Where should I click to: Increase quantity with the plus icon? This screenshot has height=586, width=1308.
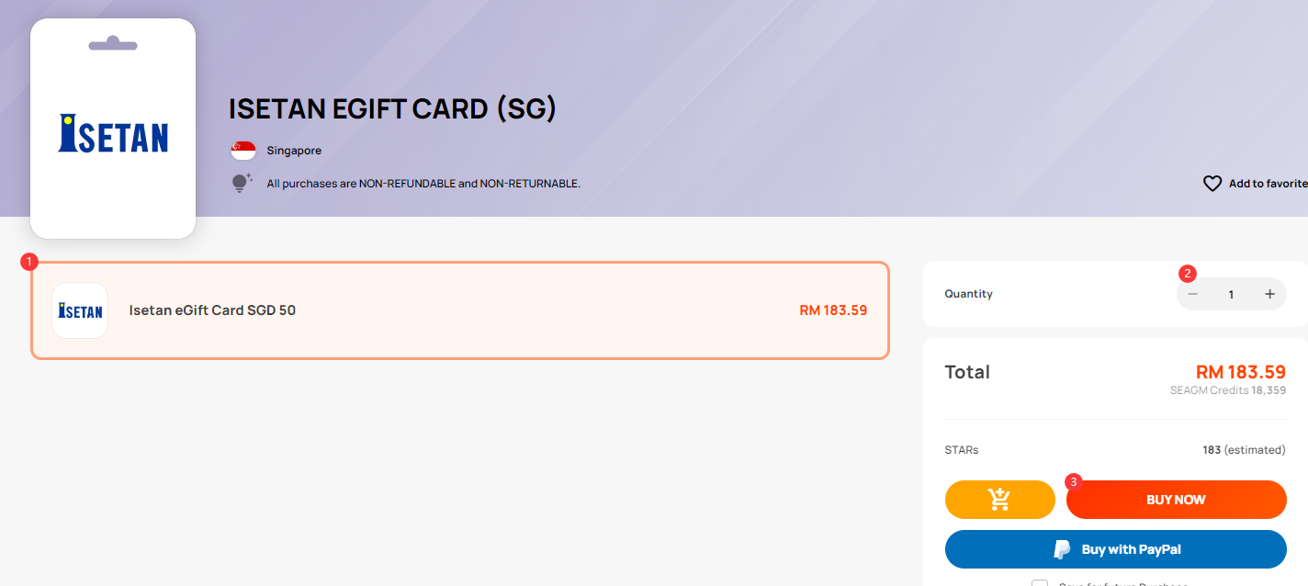pos(1269,294)
